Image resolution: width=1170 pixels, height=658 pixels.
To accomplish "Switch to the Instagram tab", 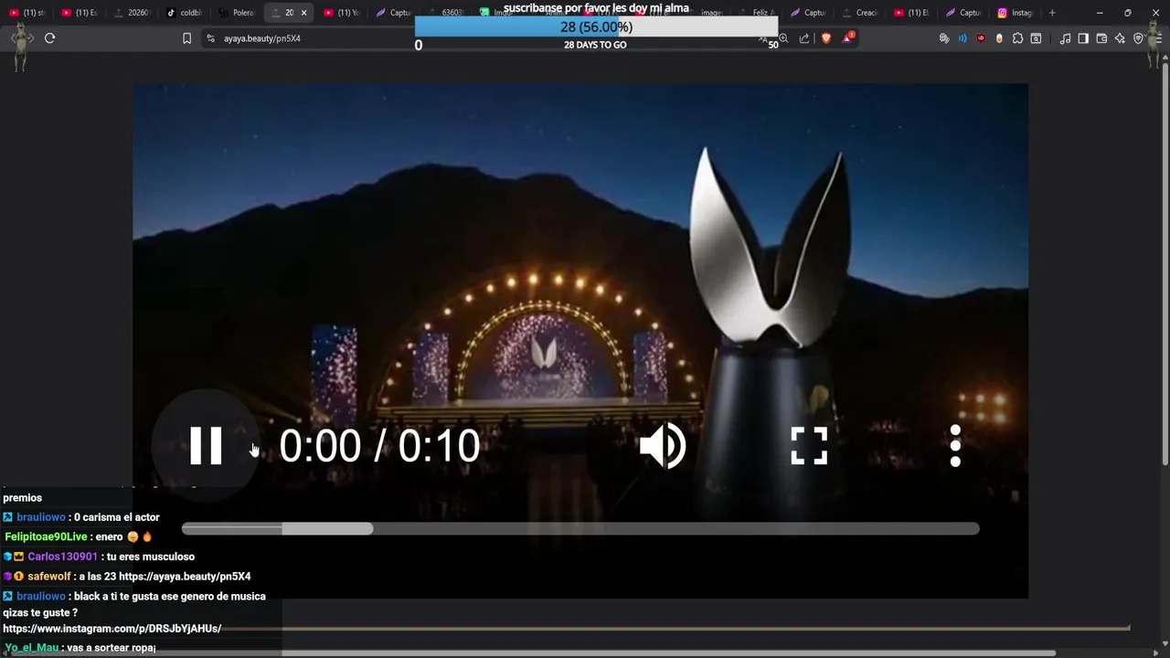I will point(1016,13).
